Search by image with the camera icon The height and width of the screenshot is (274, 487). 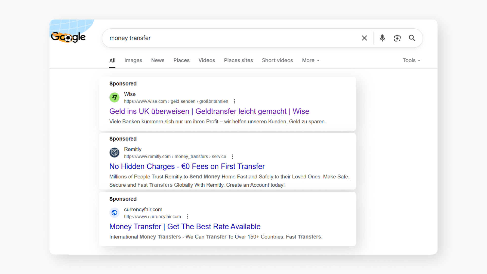tap(397, 38)
